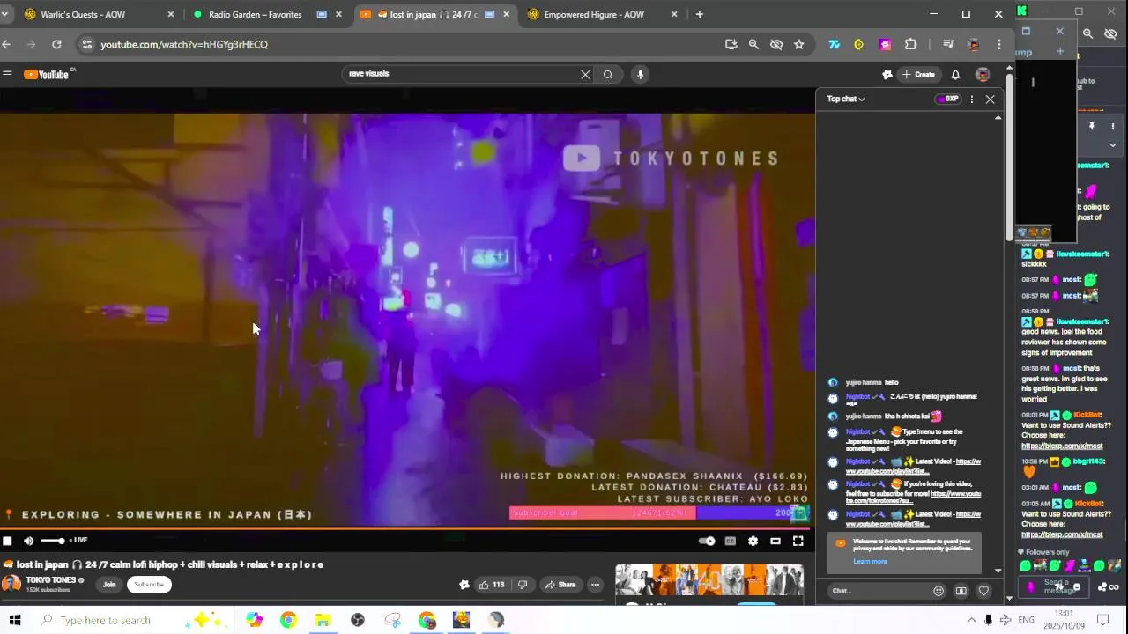The height and width of the screenshot is (634, 1128).
Task: Show hidden system tray icons
Action: tap(972, 620)
